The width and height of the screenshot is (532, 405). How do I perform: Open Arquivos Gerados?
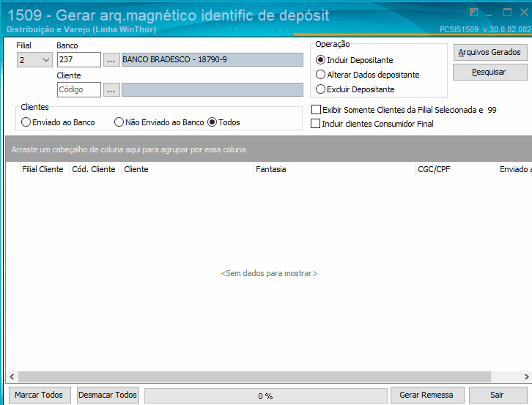[x=490, y=52]
